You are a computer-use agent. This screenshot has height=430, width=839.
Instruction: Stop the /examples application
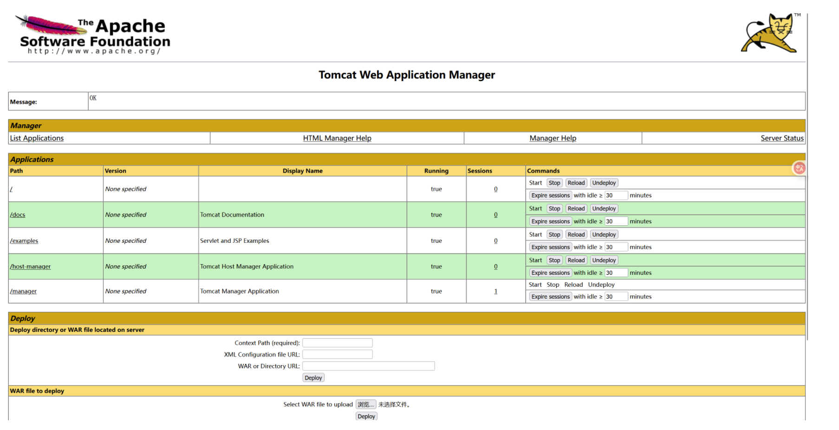pyautogui.click(x=554, y=235)
